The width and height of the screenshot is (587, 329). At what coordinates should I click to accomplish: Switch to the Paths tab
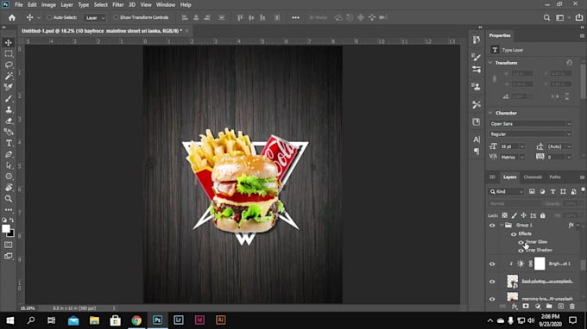pos(555,177)
